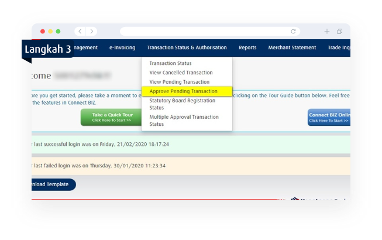Image resolution: width=382 pixels, height=240 pixels.
Task: Reload page using the refresh icon
Action: click(x=293, y=31)
